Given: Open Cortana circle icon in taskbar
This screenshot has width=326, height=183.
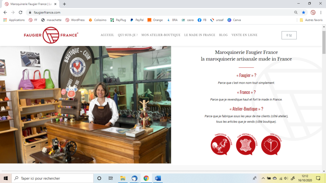Looking at the screenshot, I should 99,178.
